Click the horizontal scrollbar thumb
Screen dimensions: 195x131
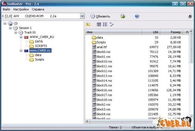121,122
